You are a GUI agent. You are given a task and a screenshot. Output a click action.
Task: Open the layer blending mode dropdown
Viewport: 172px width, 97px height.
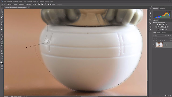click(161, 38)
